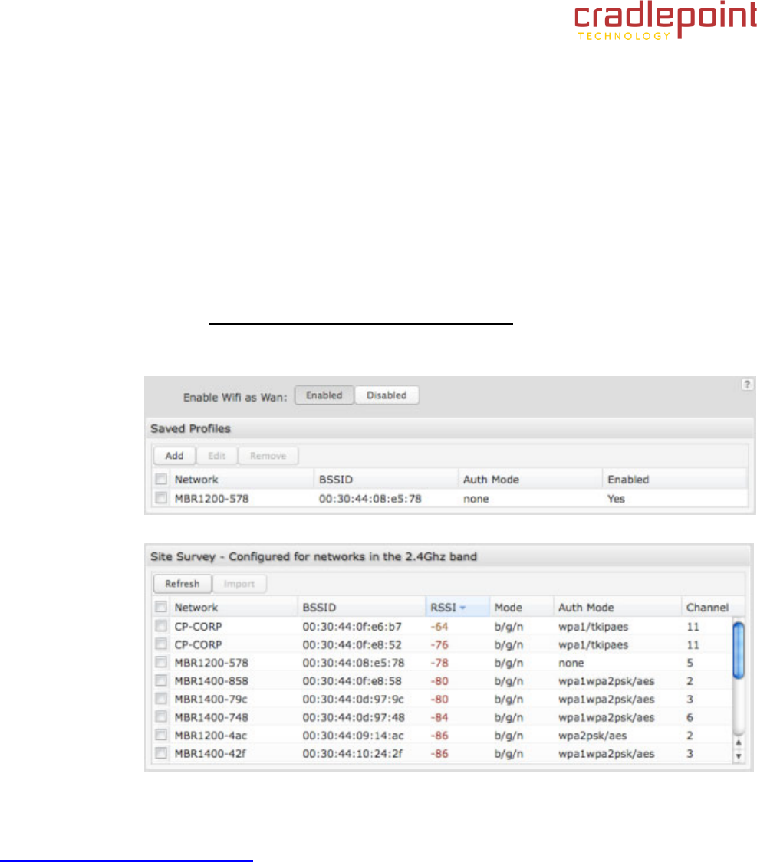Refresh the Site Survey list

tap(182, 584)
